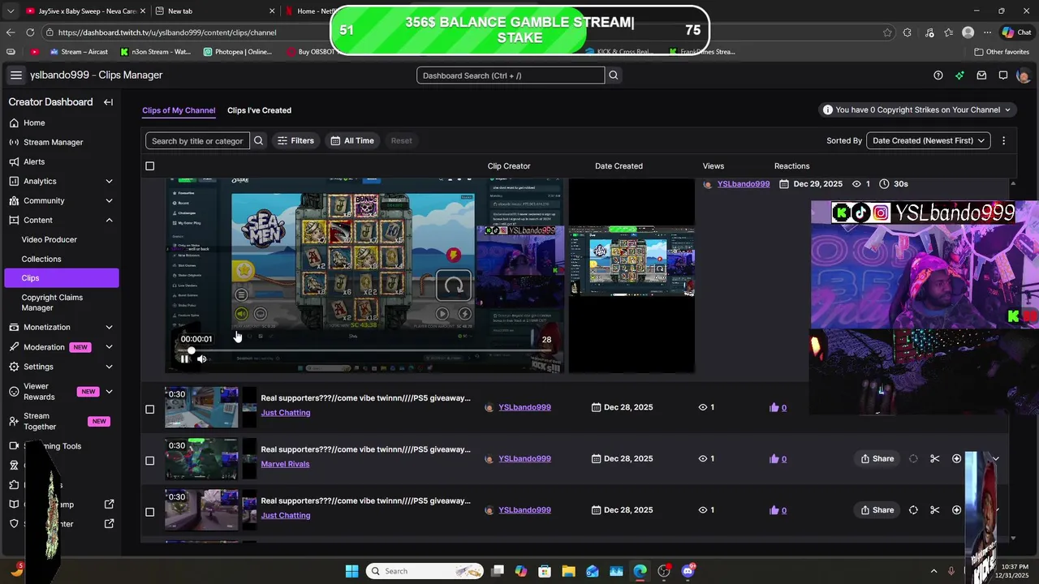The image size is (1039, 584).
Task: Add page to favorites star icon
Action: click(x=887, y=32)
